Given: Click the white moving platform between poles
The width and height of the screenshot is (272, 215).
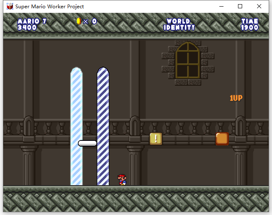Looking at the screenshot, I should click(x=87, y=143).
